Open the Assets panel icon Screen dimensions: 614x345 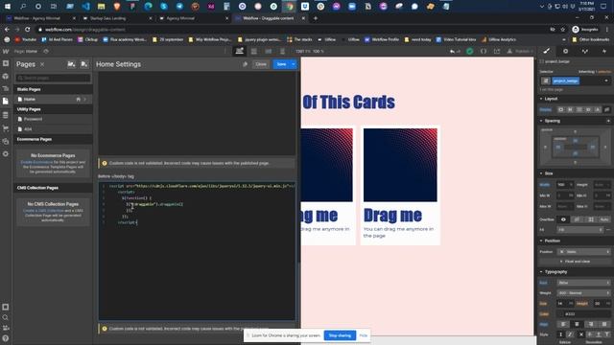(6, 141)
